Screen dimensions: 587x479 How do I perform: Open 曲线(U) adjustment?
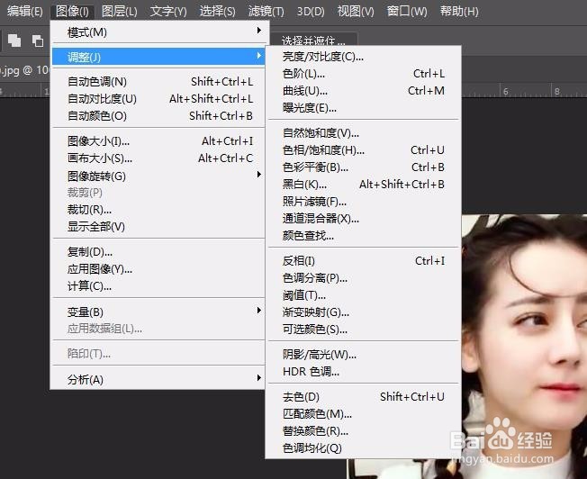363,91
